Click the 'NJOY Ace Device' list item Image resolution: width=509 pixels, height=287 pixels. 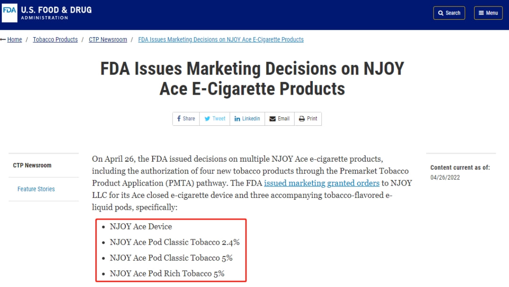point(140,227)
